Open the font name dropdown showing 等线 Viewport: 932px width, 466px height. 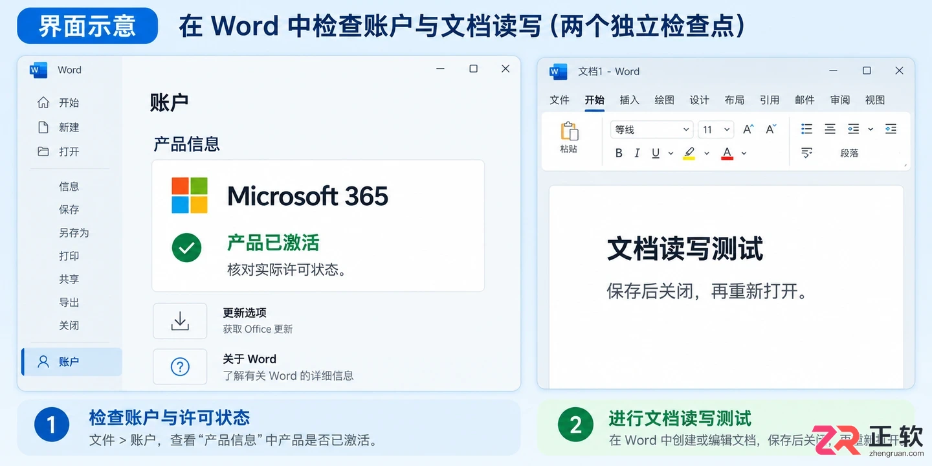[652, 129]
